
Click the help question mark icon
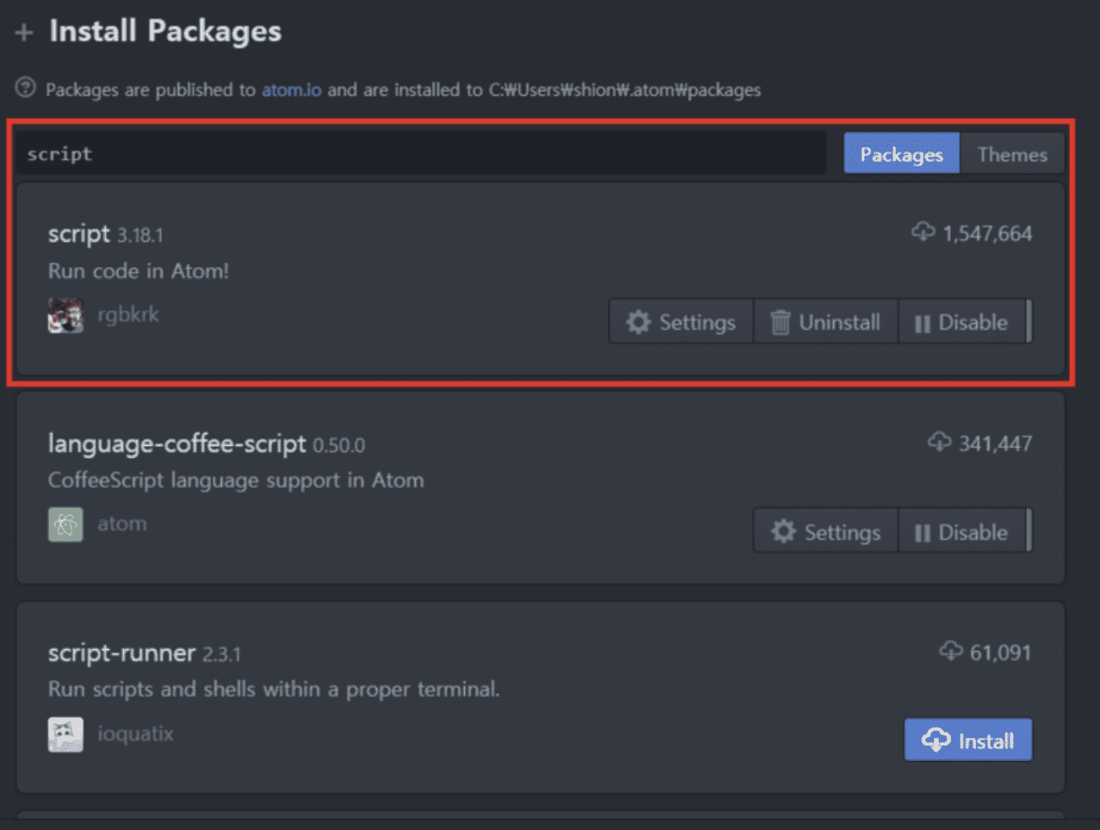(x=26, y=88)
